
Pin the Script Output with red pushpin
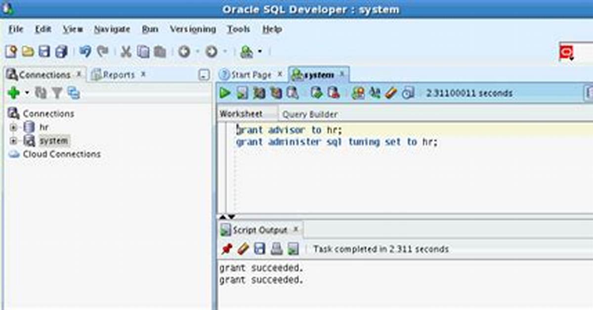[226, 249]
